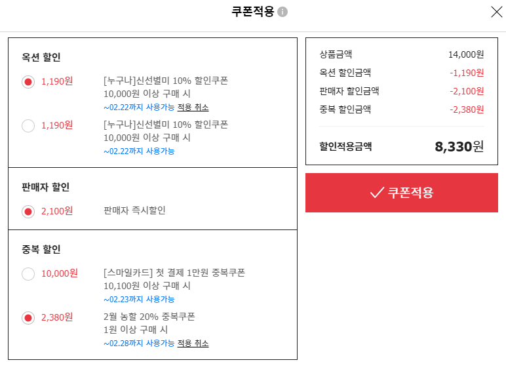Click the 옵션 할인 section heading
The image size is (506, 375).
[x=41, y=57]
